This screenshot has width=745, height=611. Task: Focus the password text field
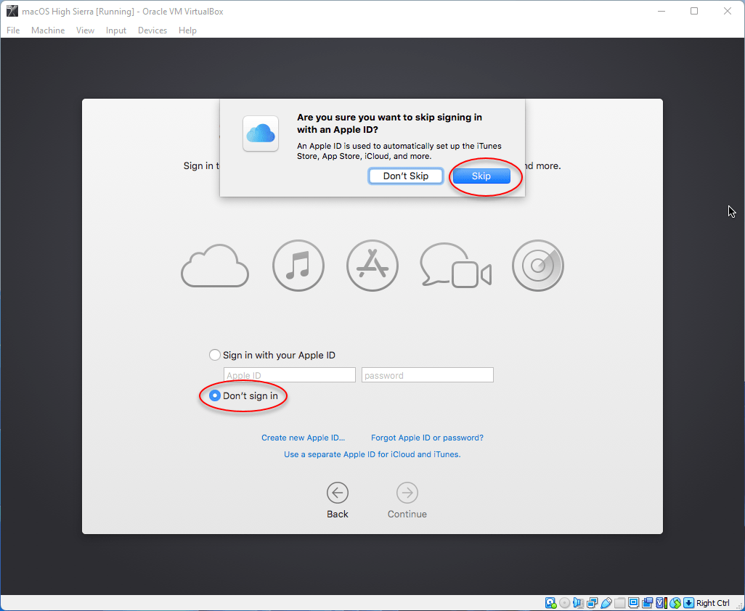pos(428,375)
